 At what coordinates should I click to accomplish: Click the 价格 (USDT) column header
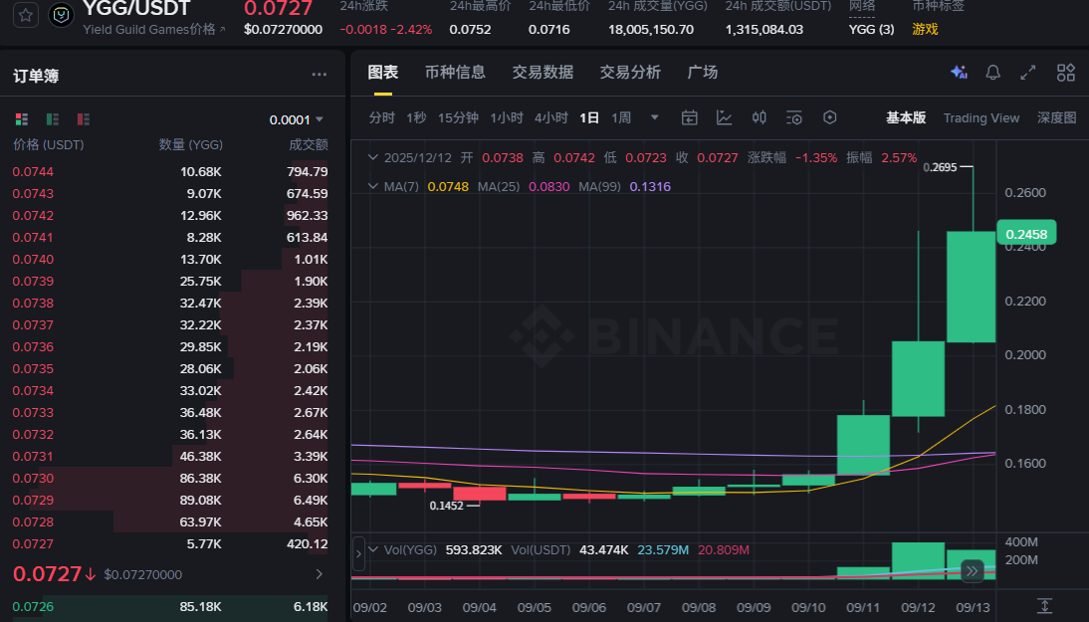point(49,144)
